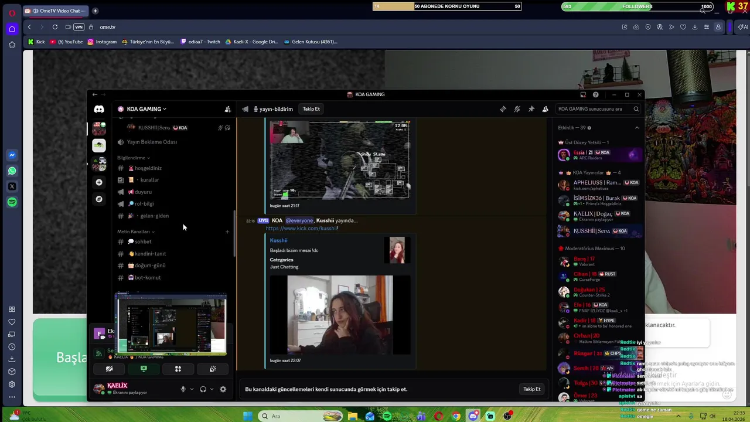Click Takip Et button in bottom bar

[532, 389]
